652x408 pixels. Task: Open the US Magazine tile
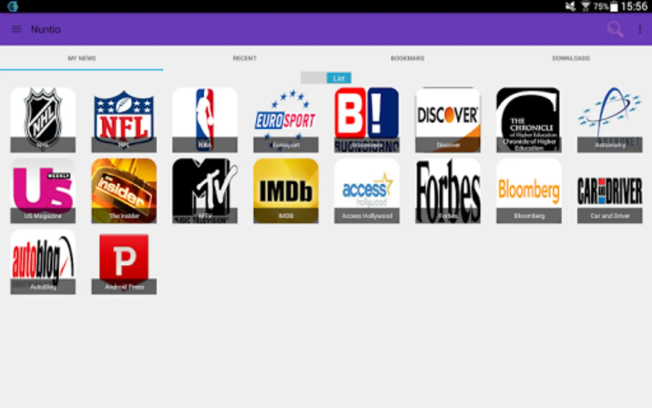click(43, 191)
